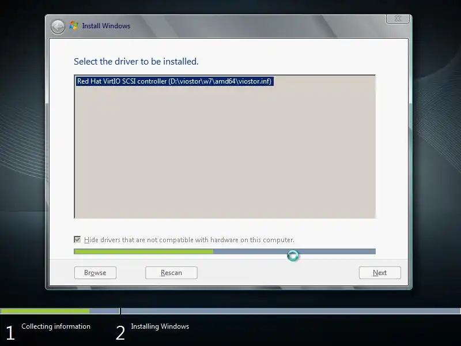Toggle Hide drivers not compatible checkbox
Viewport: 461px width, 346px height.
77,239
